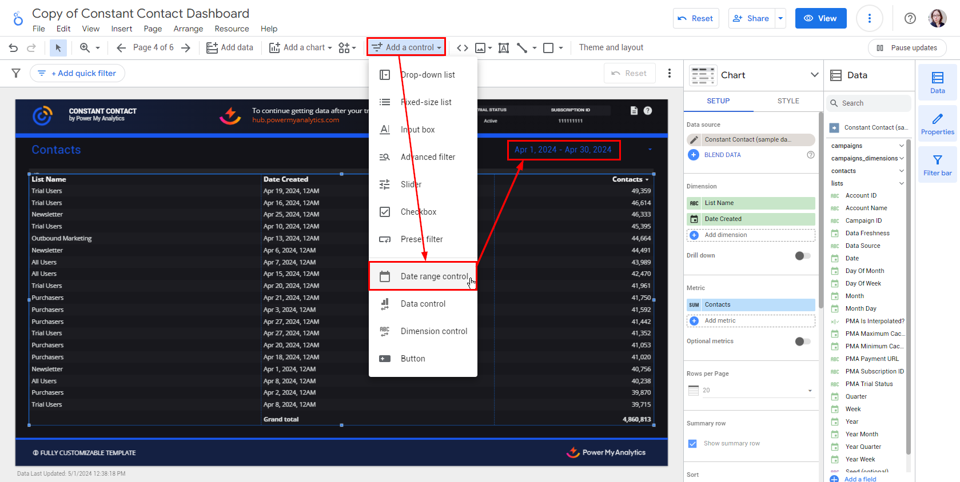Open the Filter bar panel icon
The height and width of the screenshot is (482, 960).
[x=937, y=165]
